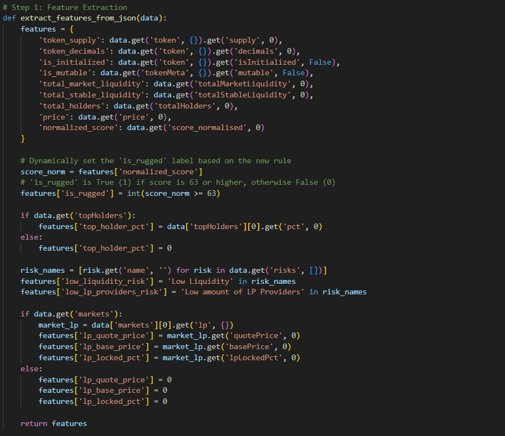Click features['top_holder_pct'] = 0 line

pyautogui.click(x=105, y=248)
